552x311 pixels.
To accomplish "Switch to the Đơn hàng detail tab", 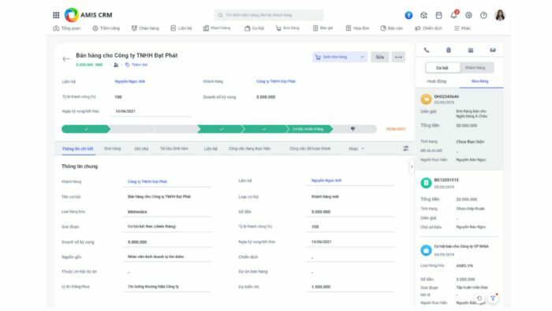I will (113, 148).
